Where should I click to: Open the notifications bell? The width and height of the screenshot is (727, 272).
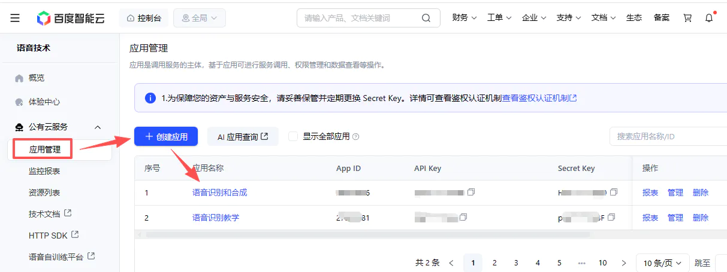[709, 18]
